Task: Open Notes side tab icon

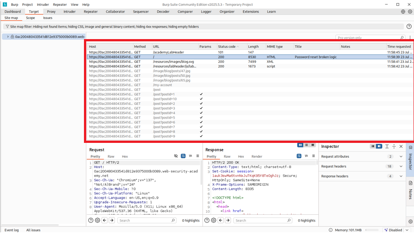Action: [x=410, y=183]
